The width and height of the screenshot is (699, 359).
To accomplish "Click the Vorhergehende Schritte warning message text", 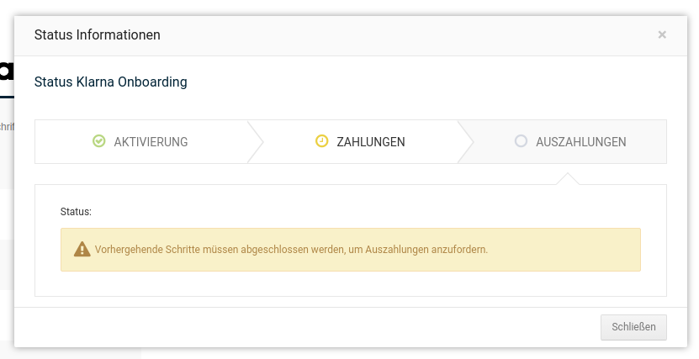I will tap(291, 250).
